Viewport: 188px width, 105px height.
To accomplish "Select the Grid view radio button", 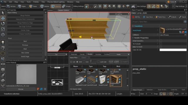I will (x=77, y=62).
